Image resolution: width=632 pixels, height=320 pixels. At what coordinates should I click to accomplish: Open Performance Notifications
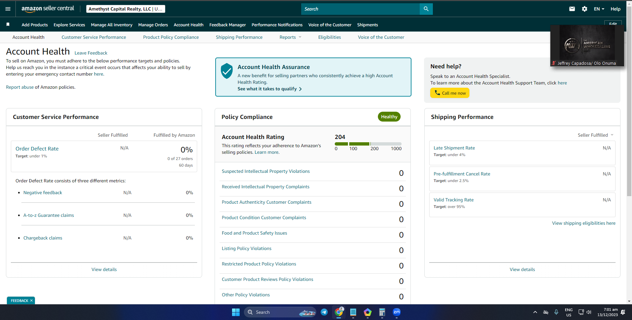[x=277, y=25]
